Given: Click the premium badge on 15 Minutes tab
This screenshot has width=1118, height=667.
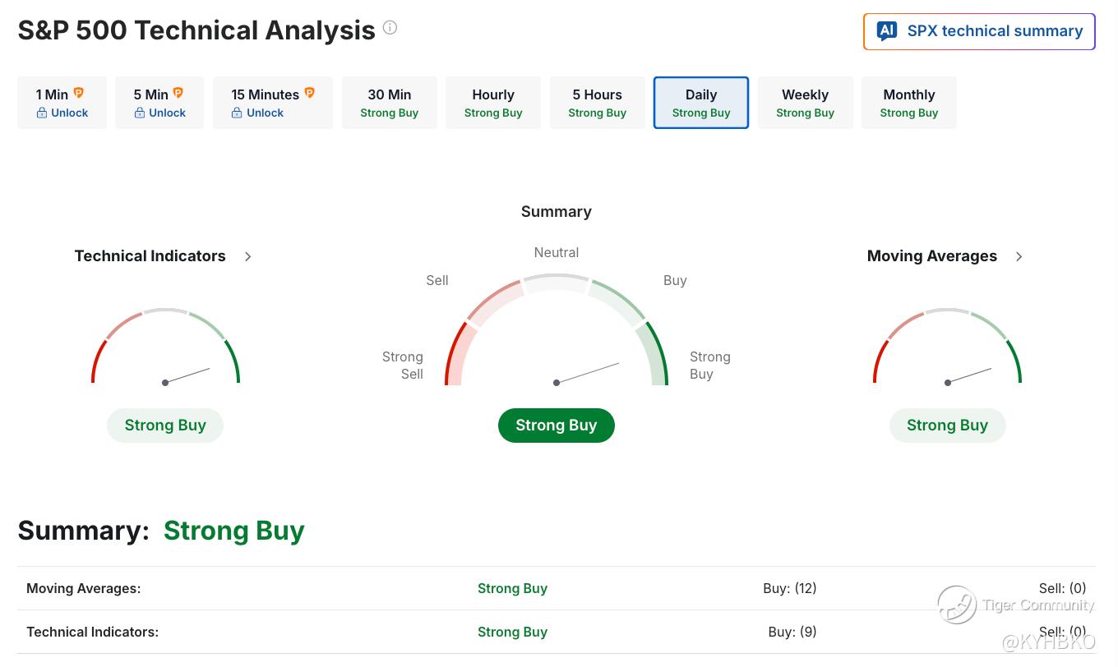Looking at the screenshot, I should click(310, 94).
